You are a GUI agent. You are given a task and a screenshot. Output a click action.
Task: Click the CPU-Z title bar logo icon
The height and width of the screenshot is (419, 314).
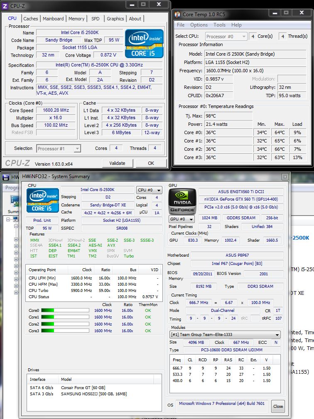(5, 6)
